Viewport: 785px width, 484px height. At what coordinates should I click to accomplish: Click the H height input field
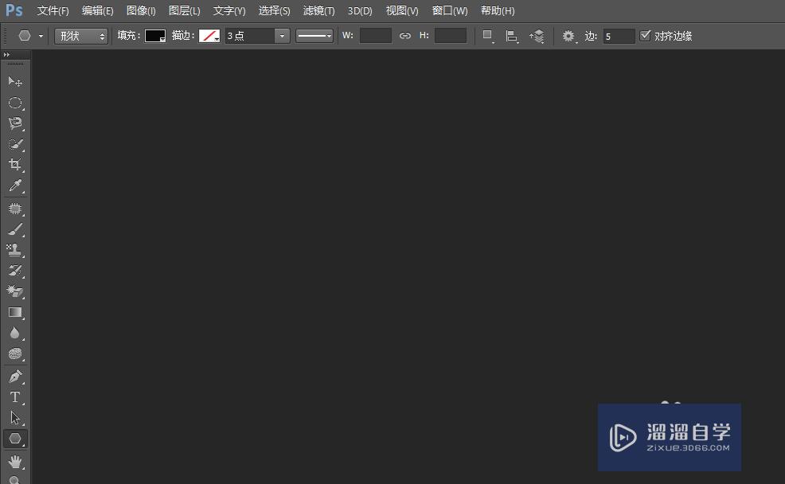[x=451, y=36]
